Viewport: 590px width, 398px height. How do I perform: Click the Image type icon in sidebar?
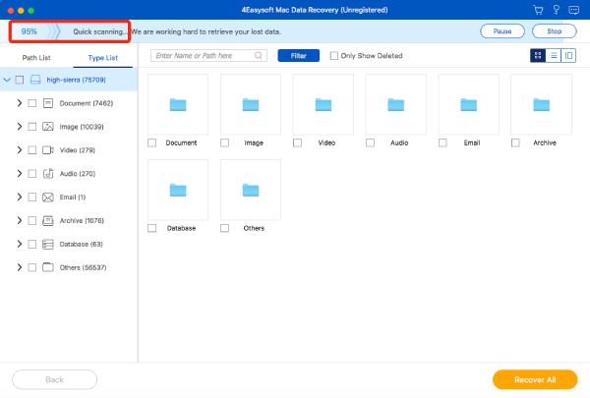(48, 127)
